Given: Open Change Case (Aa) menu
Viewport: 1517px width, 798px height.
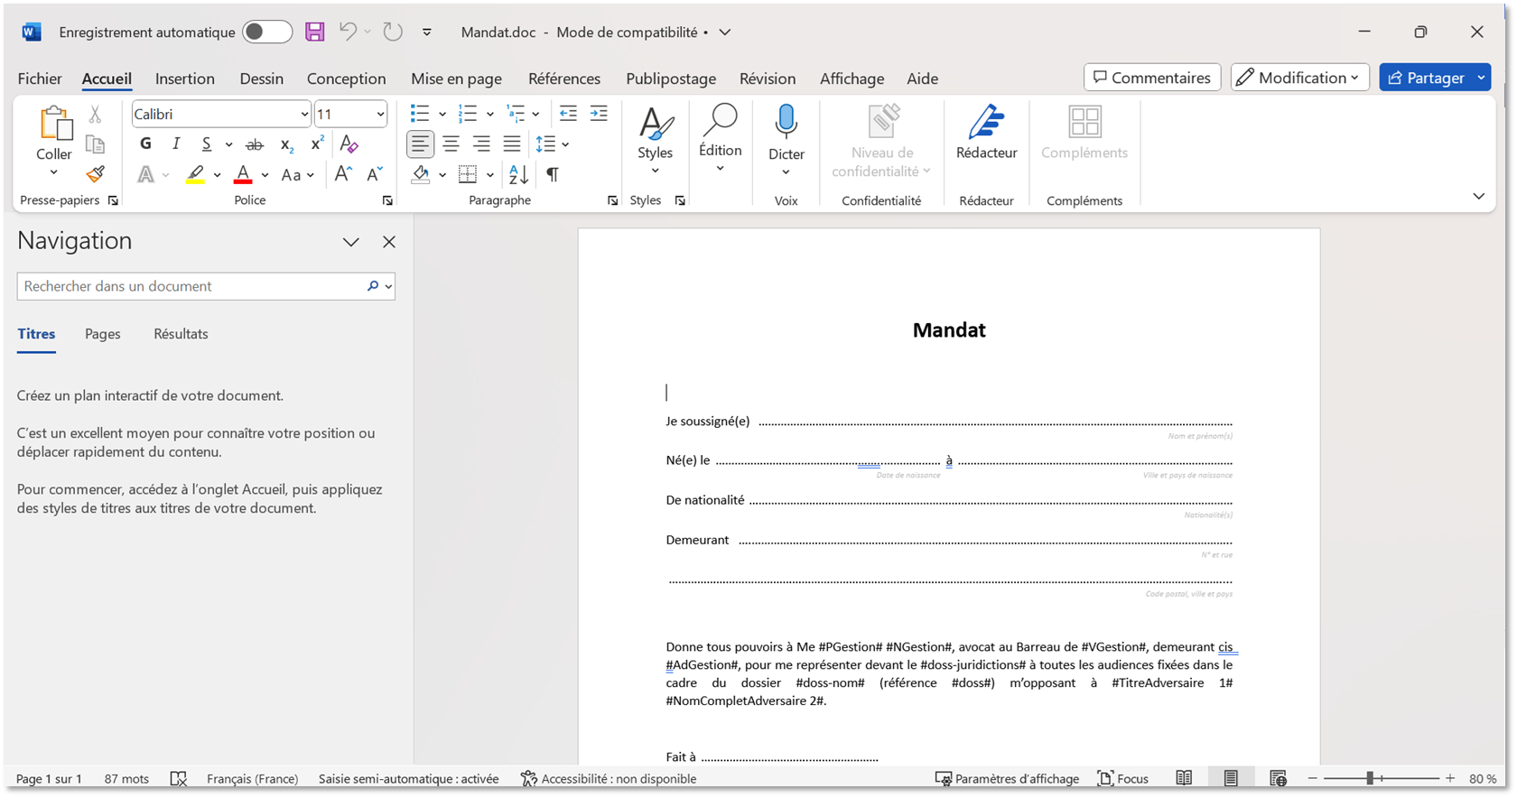Looking at the screenshot, I should 297,175.
